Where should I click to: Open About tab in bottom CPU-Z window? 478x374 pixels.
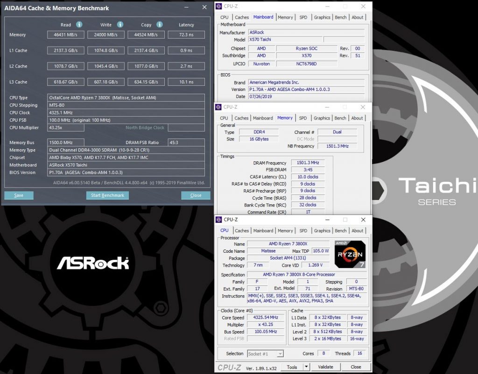(x=357, y=231)
